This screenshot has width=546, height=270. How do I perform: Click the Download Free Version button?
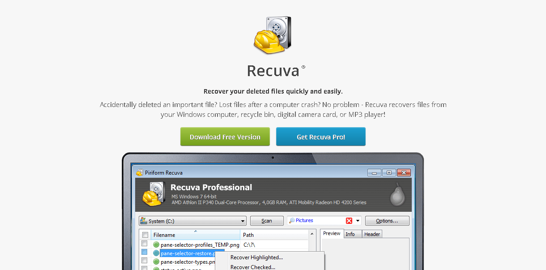pyautogui.click(x=225, y=137)
